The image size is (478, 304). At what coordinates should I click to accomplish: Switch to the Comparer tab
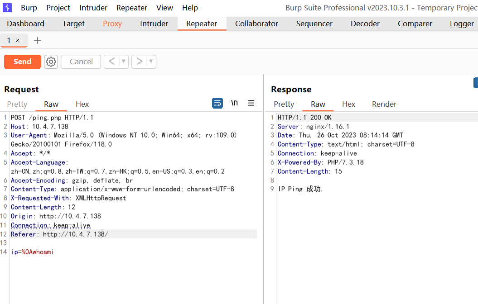coord(415,24)
